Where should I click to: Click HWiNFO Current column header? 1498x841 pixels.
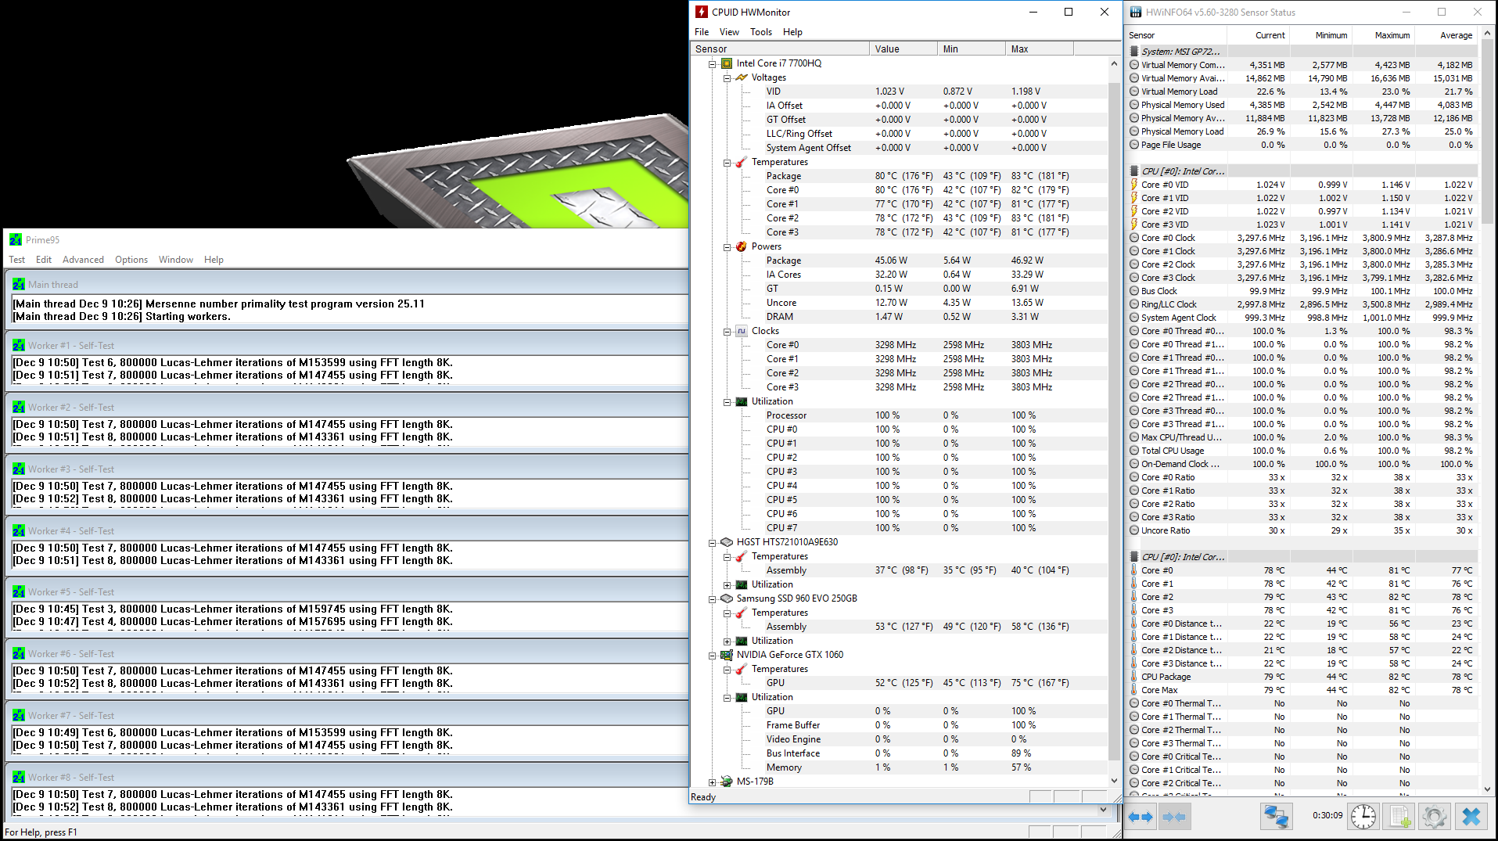[1259, 35]
